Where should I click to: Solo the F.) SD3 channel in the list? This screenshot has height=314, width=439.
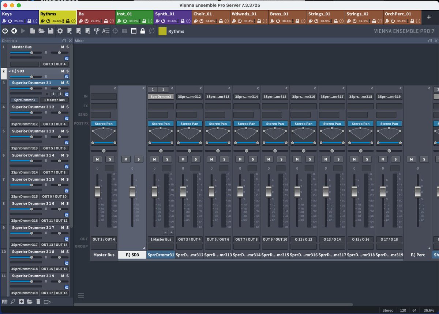click(67, 71)
